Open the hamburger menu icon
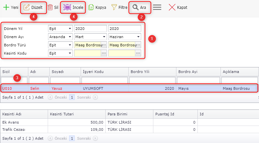The image size is (259, 143). [157, 7]
